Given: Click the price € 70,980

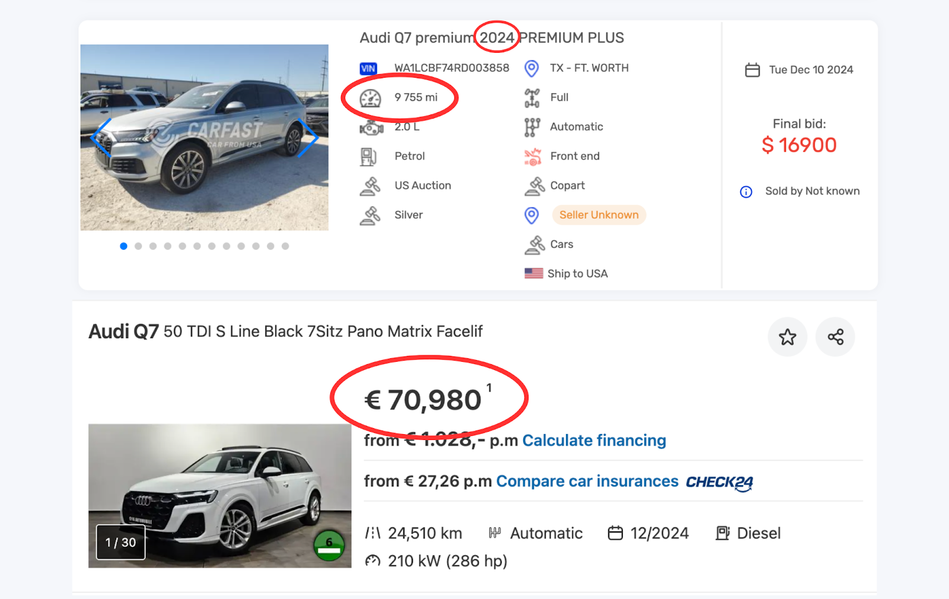Looking at the screenshot, I should click(422, 400).
